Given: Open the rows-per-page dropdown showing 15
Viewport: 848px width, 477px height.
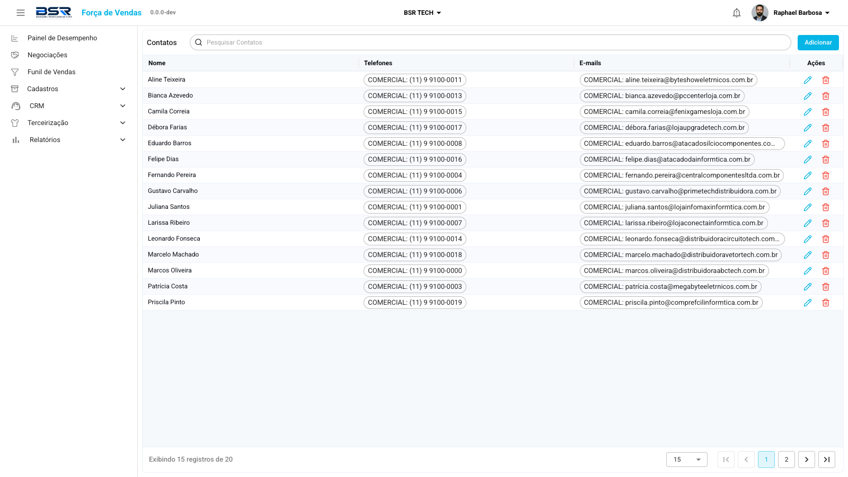Looking at the screenshot, I should pyautogui.click(x=687, y=460).
